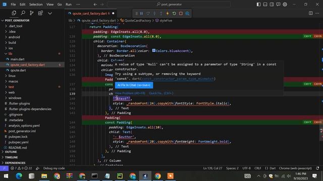Toggle secondary side bar layout icon

pos(272,5)
